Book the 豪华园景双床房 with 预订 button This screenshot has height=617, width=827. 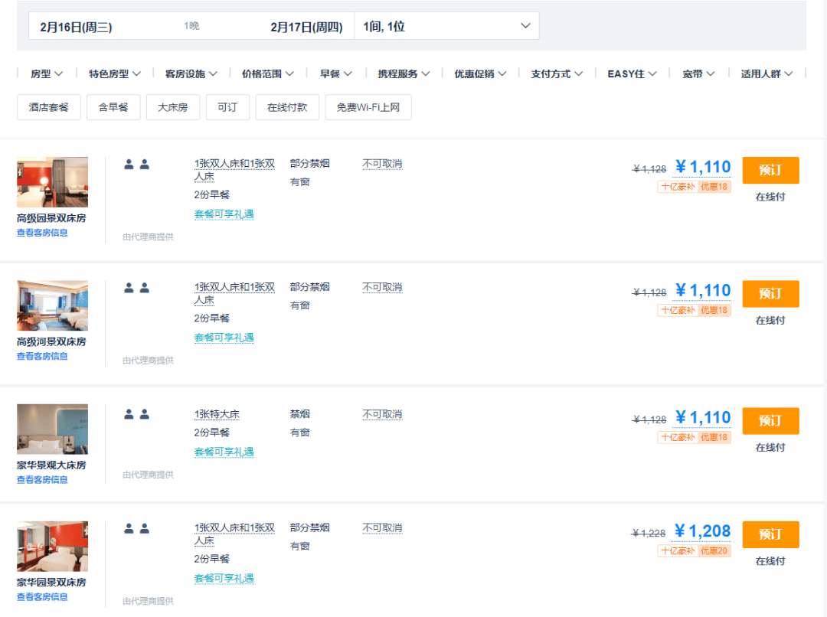click(770, 535)
